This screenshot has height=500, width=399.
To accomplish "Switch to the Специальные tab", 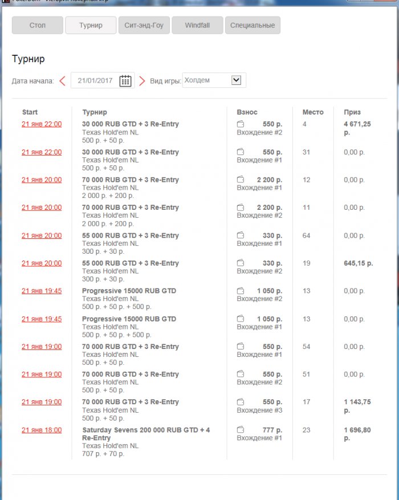I will tap(253, 25).
